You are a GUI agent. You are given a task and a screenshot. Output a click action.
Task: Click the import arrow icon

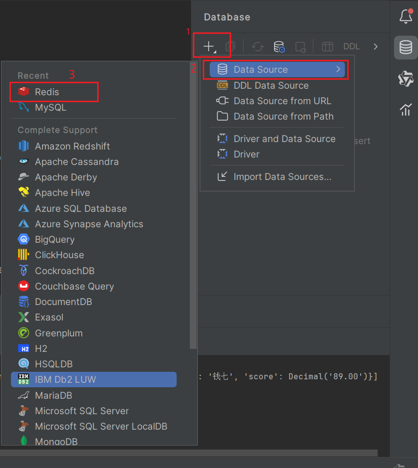(222, 176)
